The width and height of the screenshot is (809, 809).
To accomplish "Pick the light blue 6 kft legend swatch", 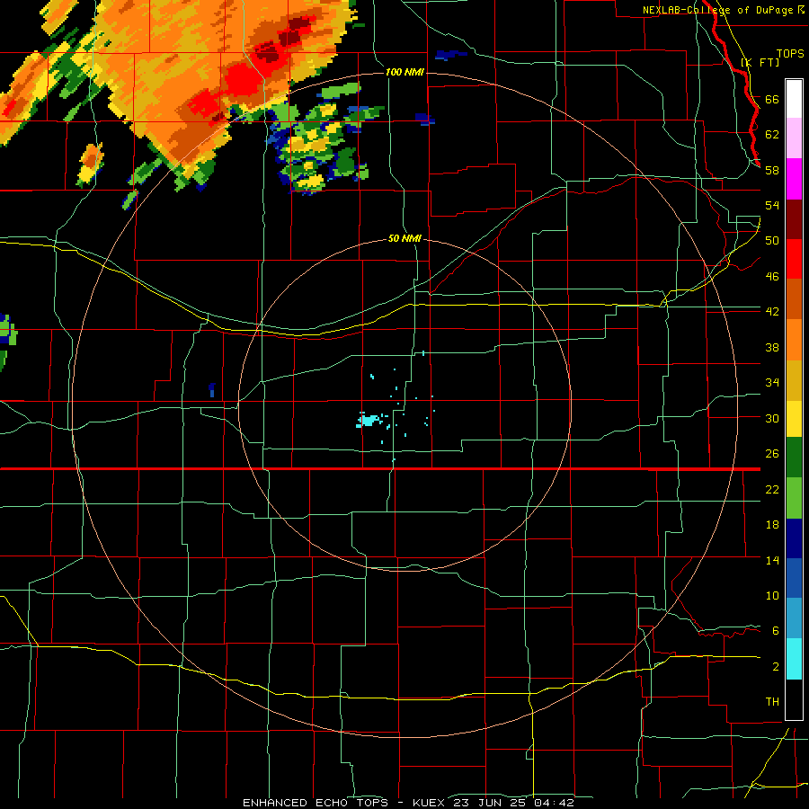I will (794, 618).
